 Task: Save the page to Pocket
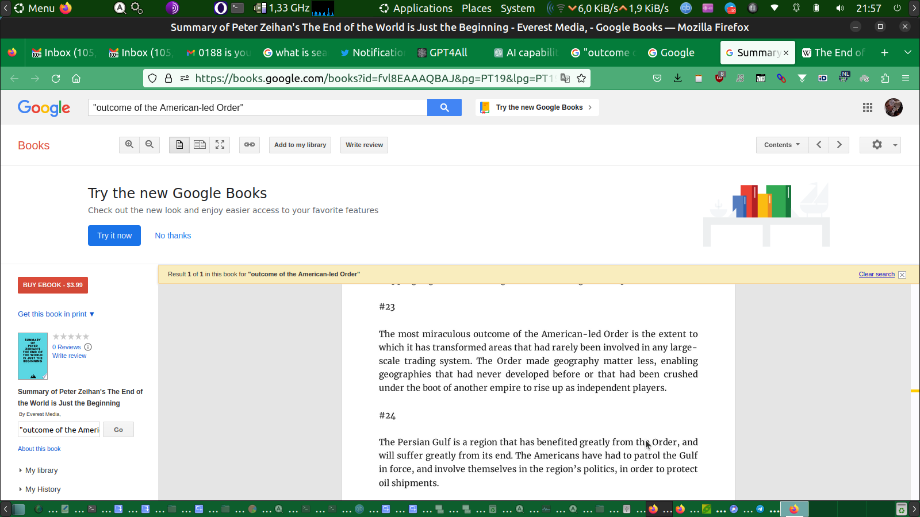click(x=657, y=78)
